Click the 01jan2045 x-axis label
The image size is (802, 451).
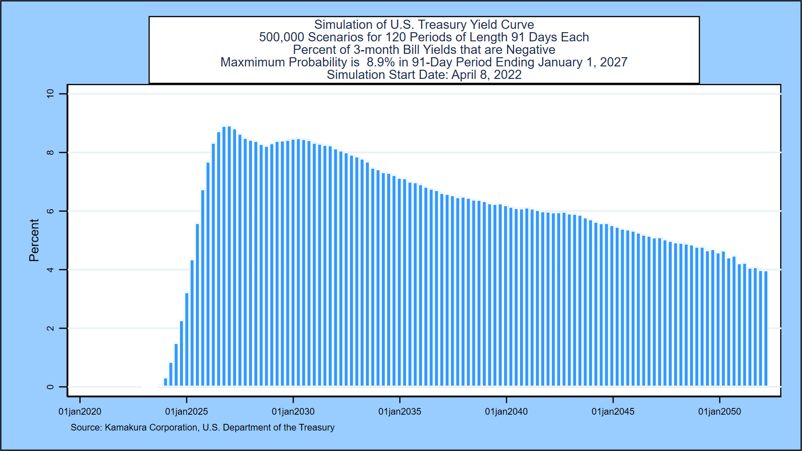coord(613,412)
